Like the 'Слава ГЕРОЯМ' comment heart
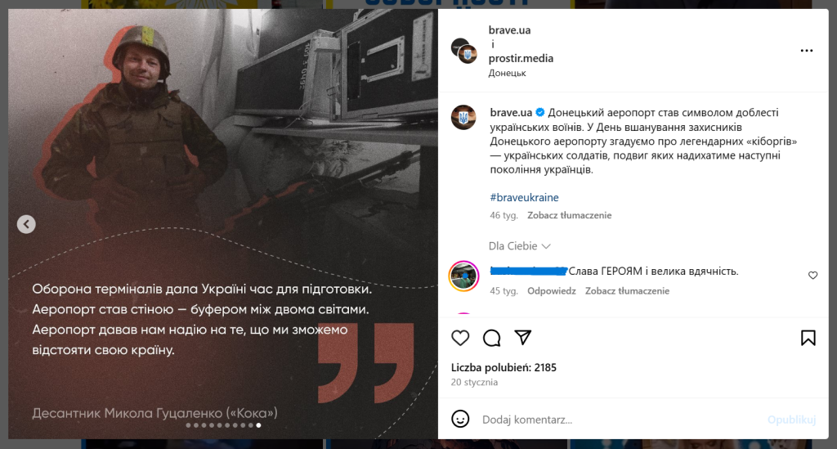Viewport: 837px width, 449px height. tap(812, 276)
